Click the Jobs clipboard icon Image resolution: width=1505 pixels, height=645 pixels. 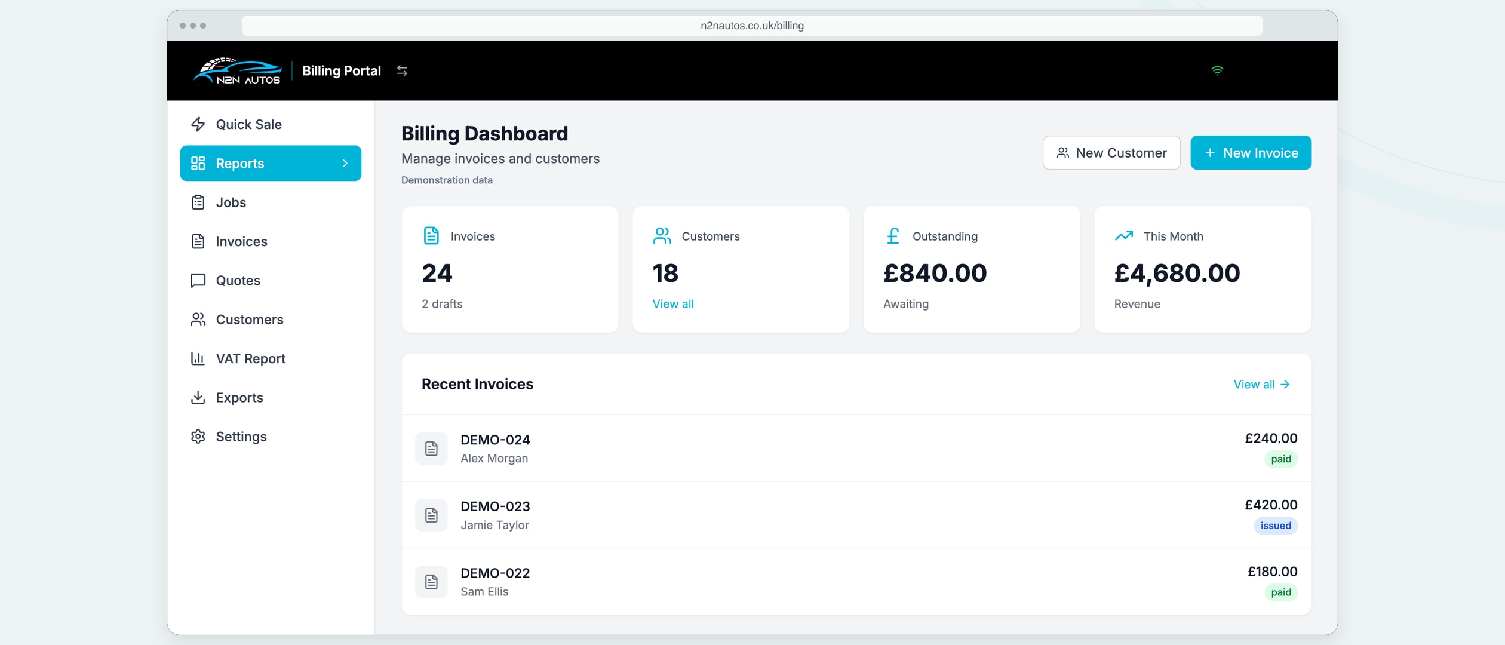(198, 202)
